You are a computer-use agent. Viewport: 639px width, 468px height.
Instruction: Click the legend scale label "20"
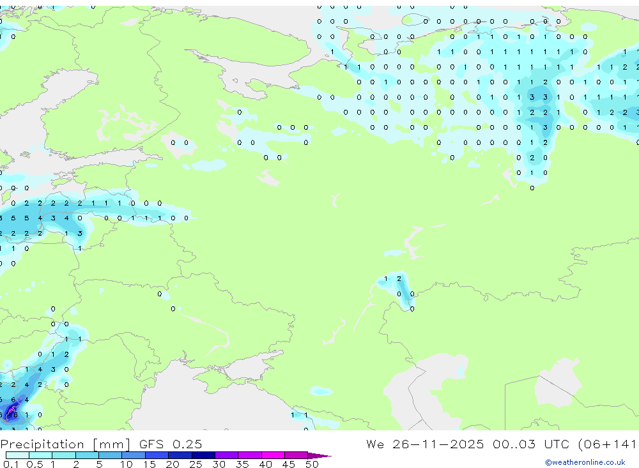173,464
